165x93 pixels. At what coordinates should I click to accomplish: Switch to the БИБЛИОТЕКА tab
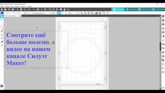pos(145,10)
